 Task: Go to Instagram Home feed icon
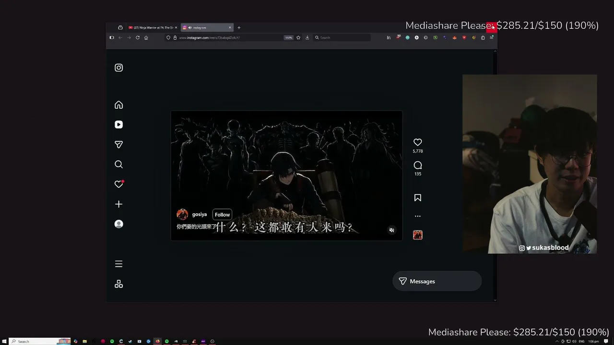point(119,105)
